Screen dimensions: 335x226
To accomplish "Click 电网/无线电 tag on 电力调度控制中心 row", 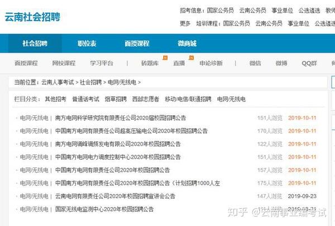I will pyautogui.click(x=34, y=157).
